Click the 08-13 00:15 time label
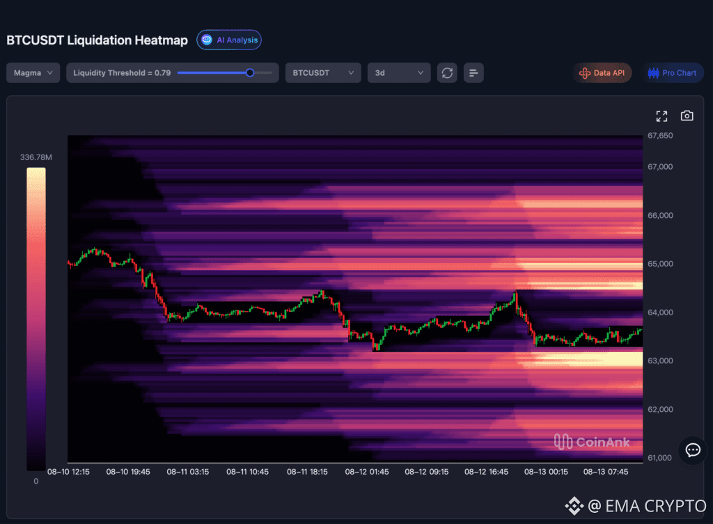This screenshot has width=713, height=524. [546, 472]
